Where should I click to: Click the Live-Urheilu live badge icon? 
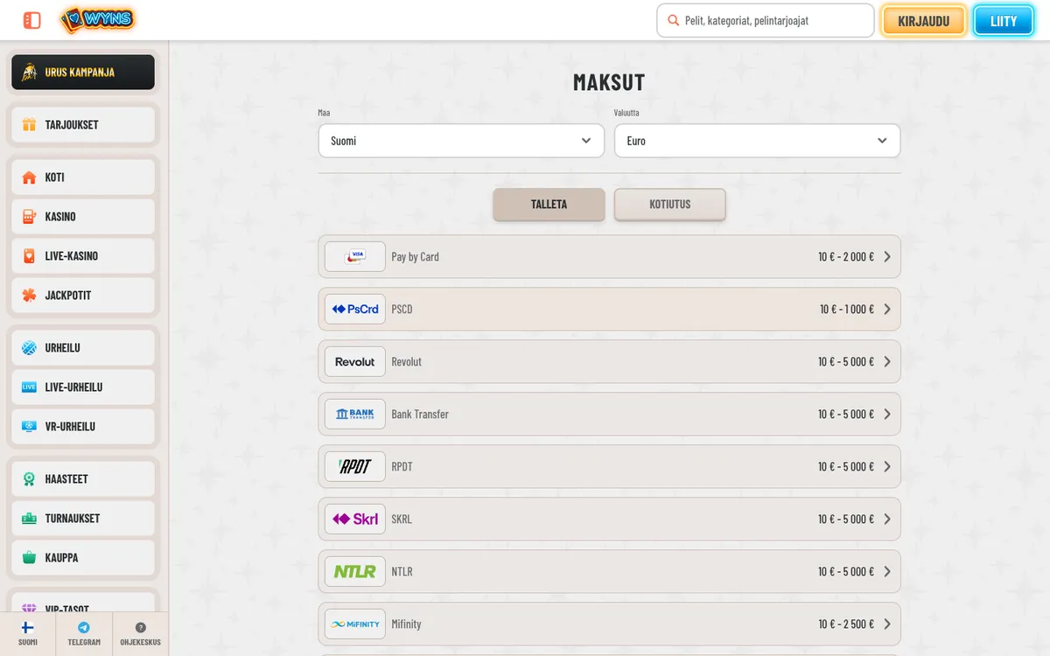(29, 387)
